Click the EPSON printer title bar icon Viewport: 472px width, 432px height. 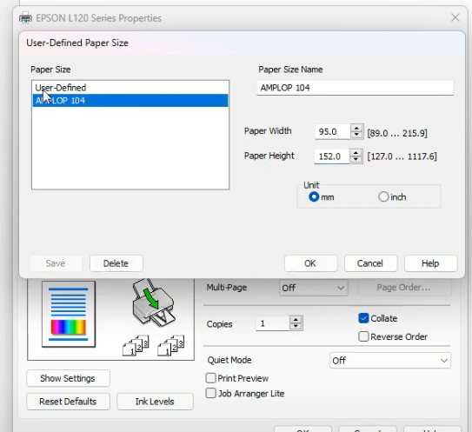[x=25, y=18]
